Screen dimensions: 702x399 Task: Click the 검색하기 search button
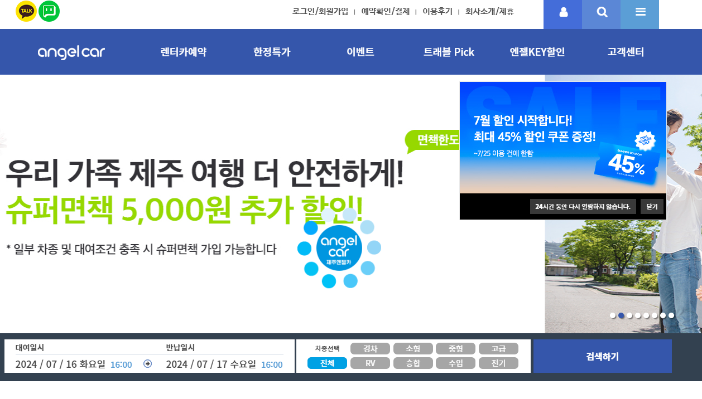pyautogui.click(x=602, y=356)
